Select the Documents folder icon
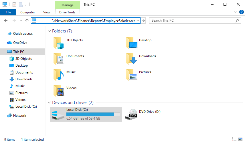Viewport: 245px width, 143px height. click(x=58, y=59)
